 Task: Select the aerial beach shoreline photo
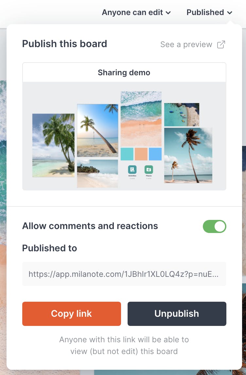pos(141,118)
